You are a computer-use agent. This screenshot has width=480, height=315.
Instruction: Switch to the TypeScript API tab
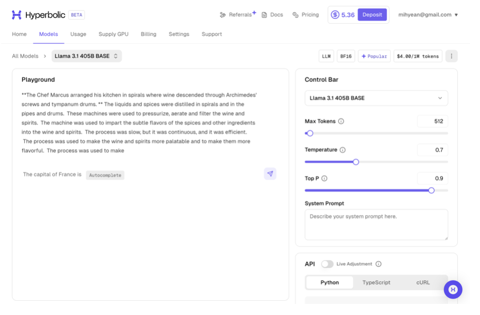(376, 283)
